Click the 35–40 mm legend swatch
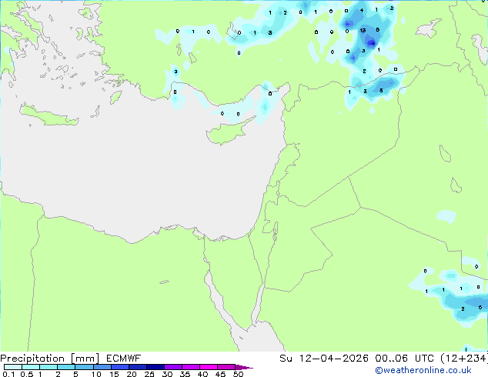 pyautogui.click(x=191, y=367)
